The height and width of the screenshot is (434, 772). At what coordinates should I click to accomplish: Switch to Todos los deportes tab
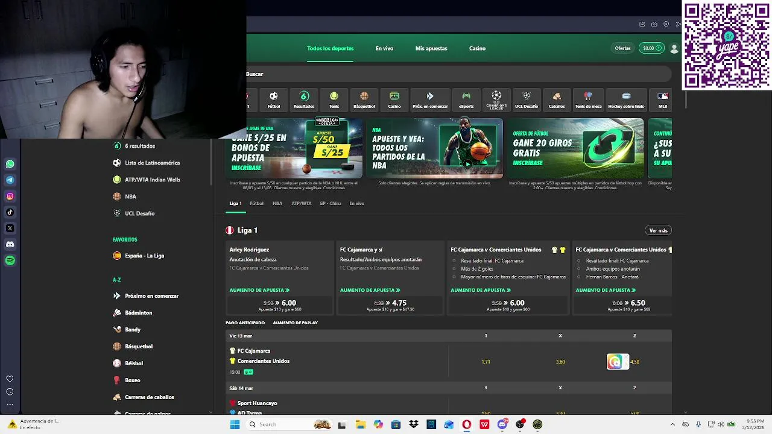tap(331, 48)
